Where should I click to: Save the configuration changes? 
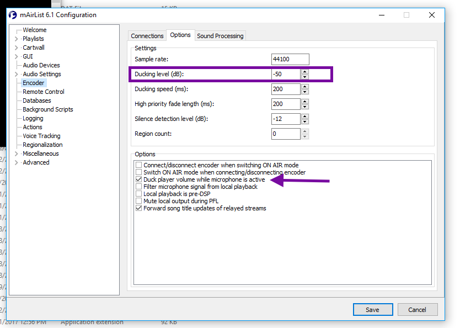point(372,310)
